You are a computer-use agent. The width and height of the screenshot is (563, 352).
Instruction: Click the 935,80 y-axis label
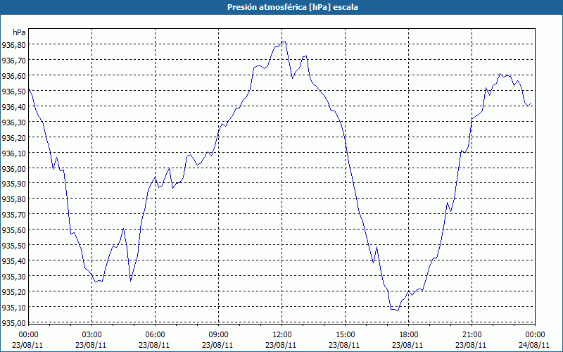13,199
